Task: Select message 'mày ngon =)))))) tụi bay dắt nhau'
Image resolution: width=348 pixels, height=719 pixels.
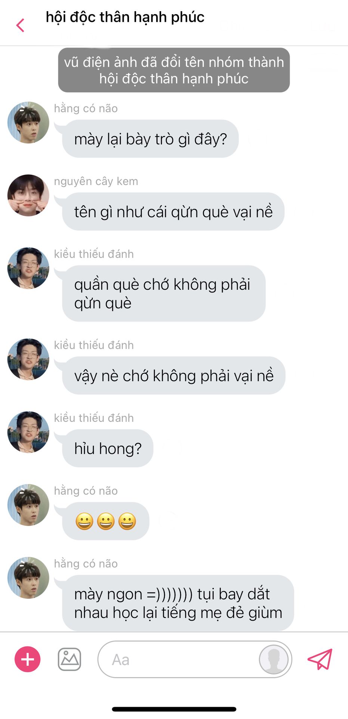Action: [178, 603]
